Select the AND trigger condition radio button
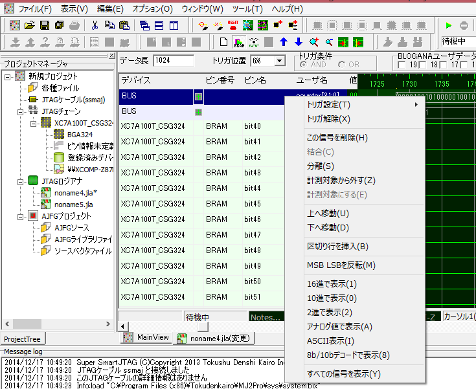Viewport: 476px width, 389px height. pos(302,65)
